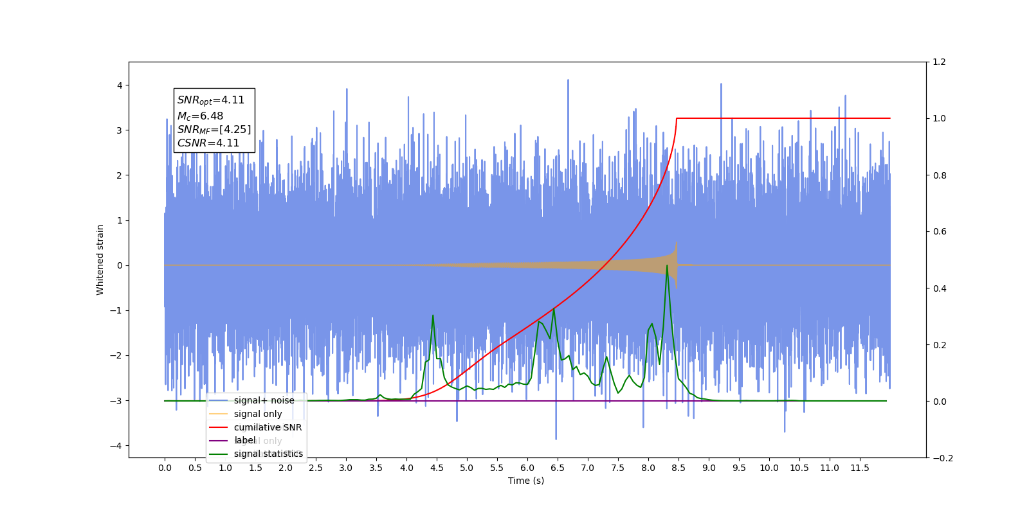The image size is (1029, 514).
Task: Click the 0.0 tick on time axis
Action: tap(165, 468)
